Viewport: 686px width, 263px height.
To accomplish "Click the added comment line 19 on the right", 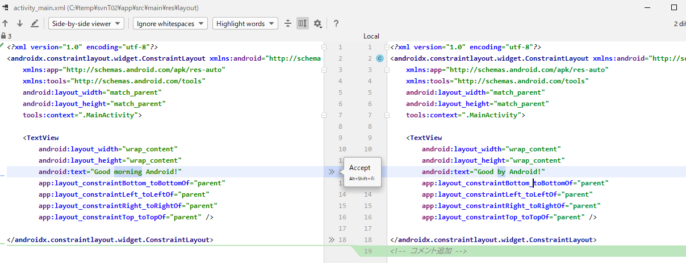I will click(429, 251).
